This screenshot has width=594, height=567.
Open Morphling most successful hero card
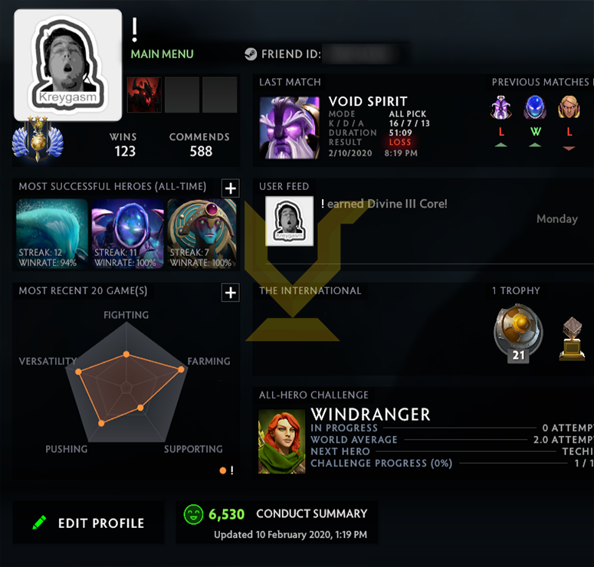(52, 234)
